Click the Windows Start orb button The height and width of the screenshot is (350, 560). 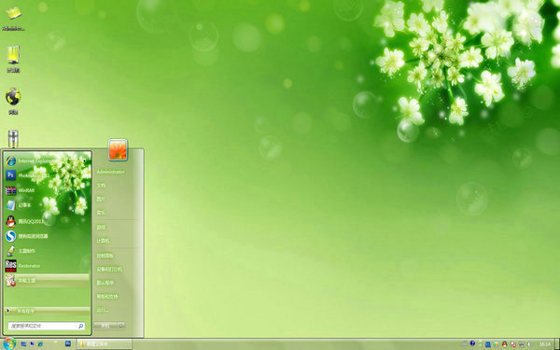pos(9,343)
